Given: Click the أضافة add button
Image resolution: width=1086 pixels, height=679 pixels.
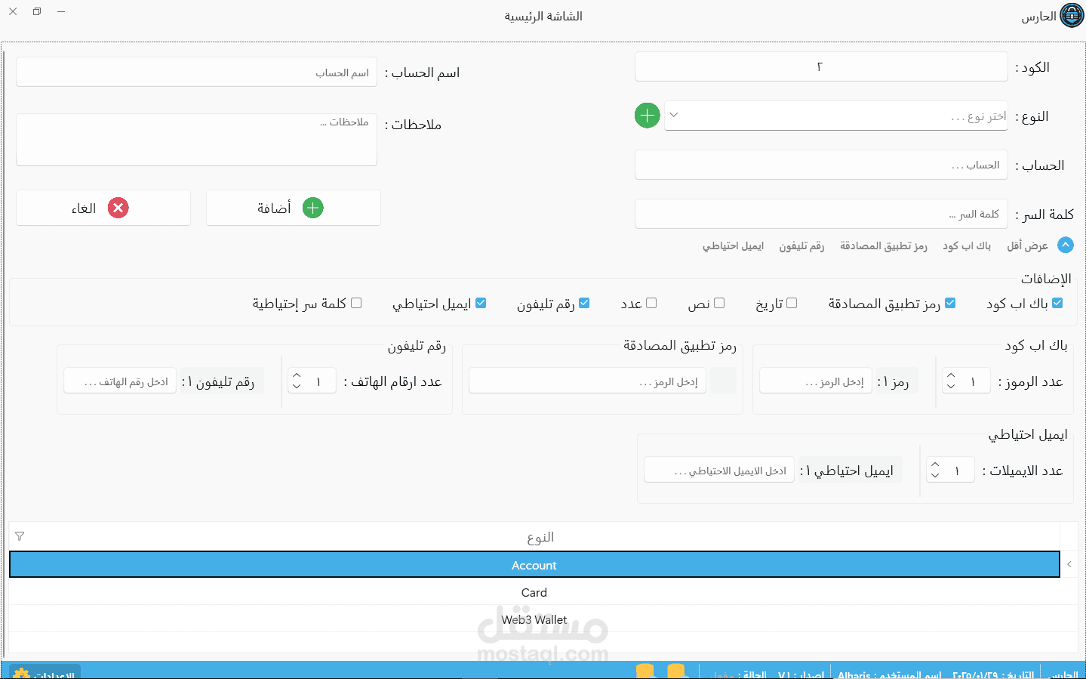Looking at the screenshot, I should click(293, 208).
